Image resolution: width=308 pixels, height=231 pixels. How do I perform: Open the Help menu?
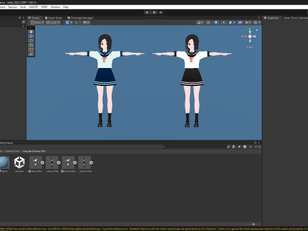[65, 7]
